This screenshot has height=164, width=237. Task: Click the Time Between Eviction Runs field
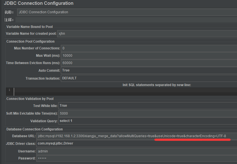(149, 63)
